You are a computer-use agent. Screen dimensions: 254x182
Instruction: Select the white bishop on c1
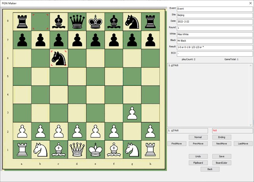click(59, 150)
